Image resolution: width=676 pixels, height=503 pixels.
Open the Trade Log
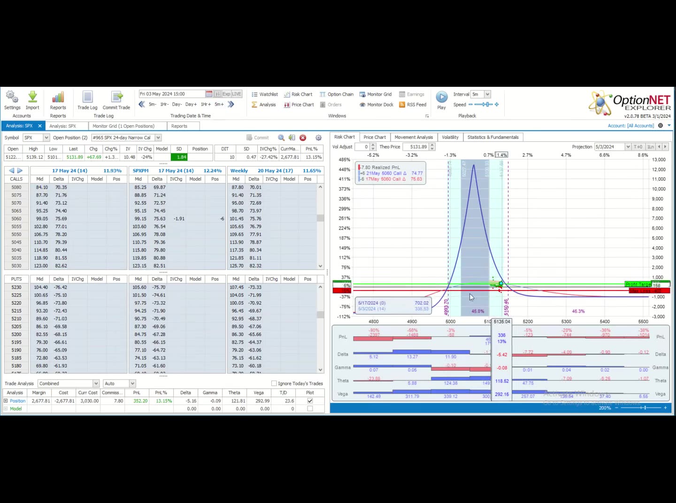87,98
